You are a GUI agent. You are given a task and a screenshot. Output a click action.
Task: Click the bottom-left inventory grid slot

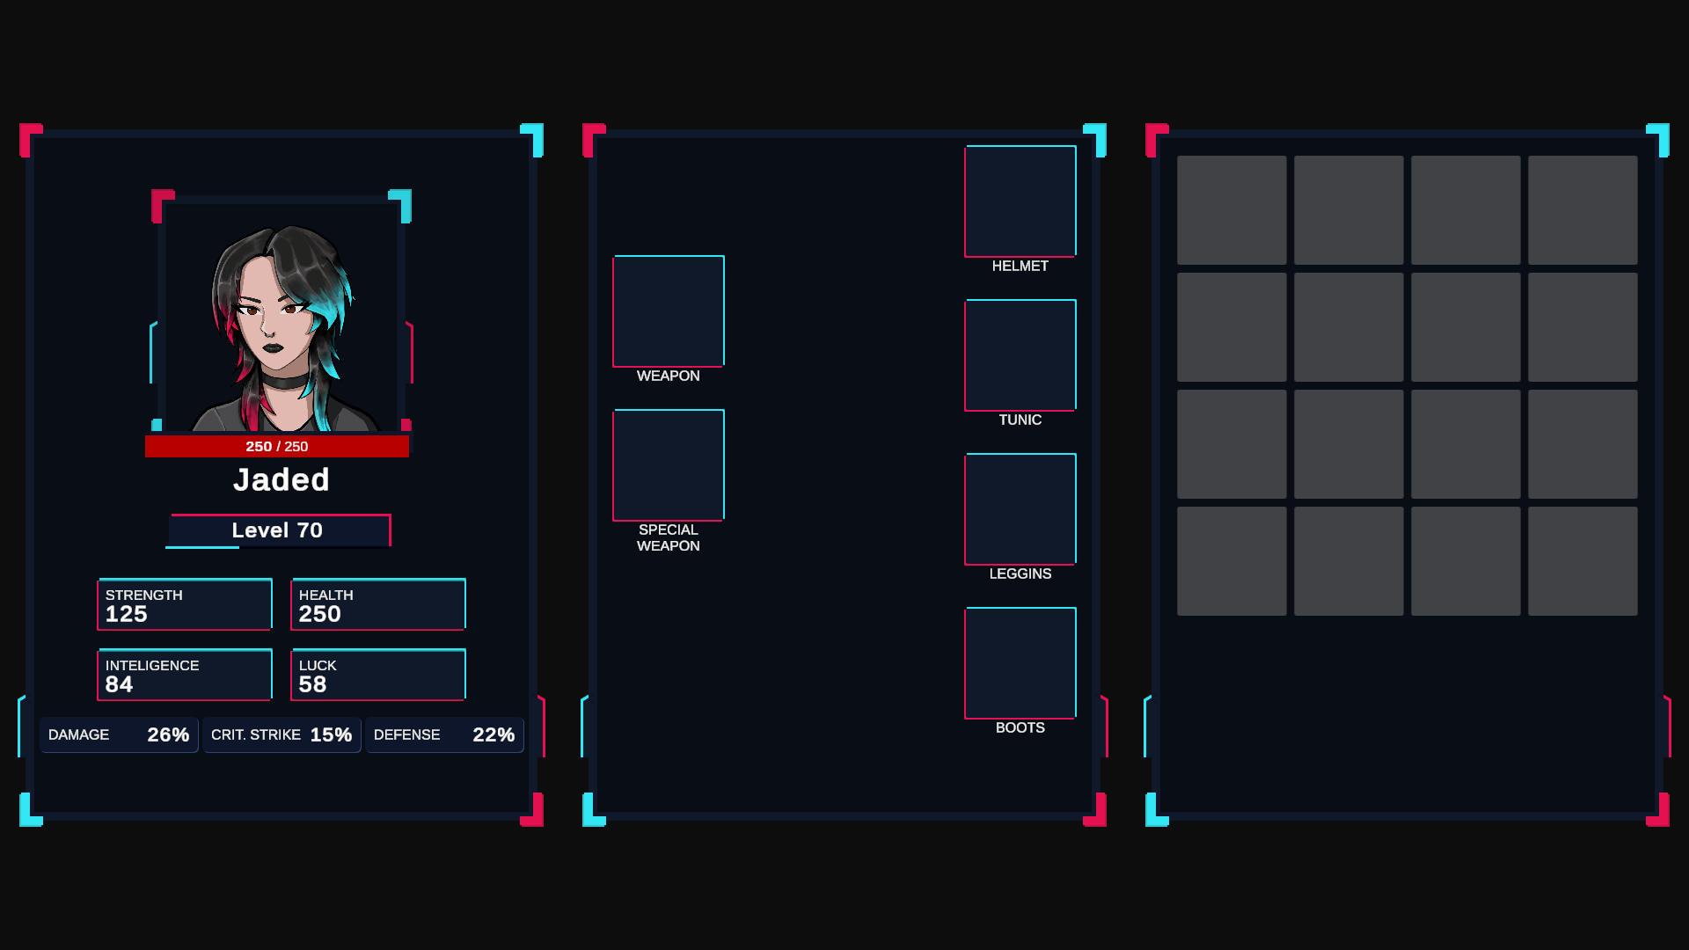click(x=1232, y=561)
